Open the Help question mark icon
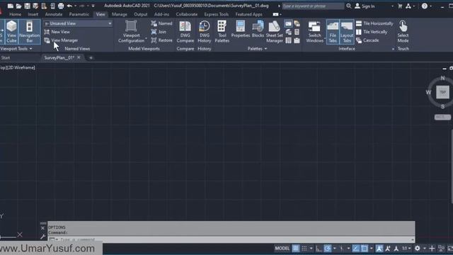This screenshot has height=255, width=453. pyautogui.click(x=424, y=6)
